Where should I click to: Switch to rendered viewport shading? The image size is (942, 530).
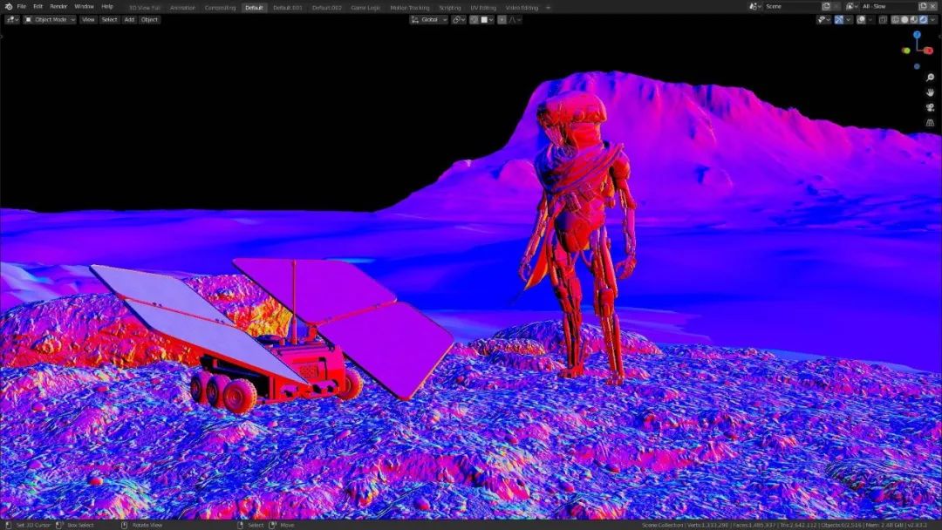pyautogui.click(x=921, y=18)
